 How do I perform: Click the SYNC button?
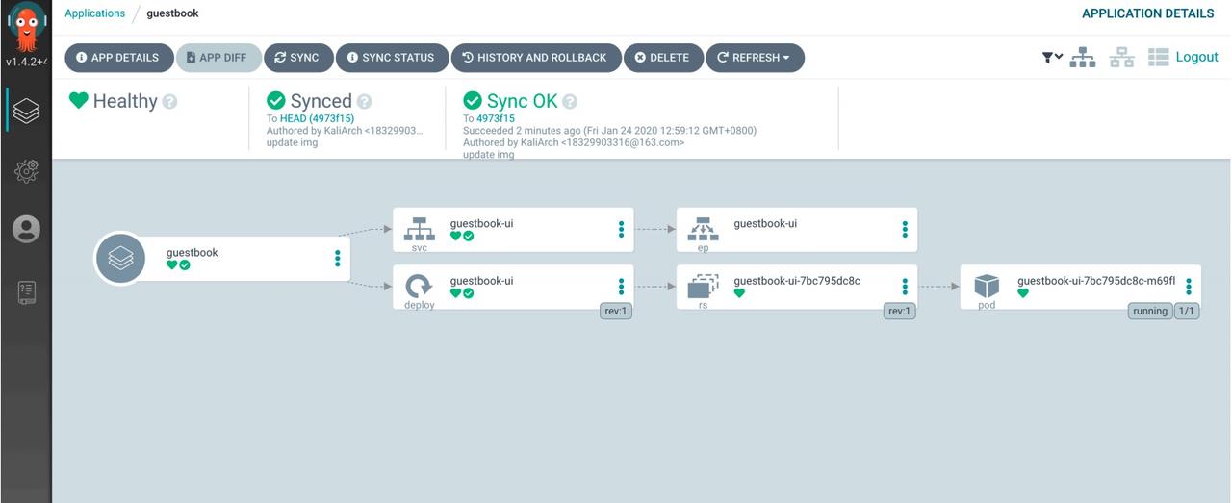tap(297, 58)
